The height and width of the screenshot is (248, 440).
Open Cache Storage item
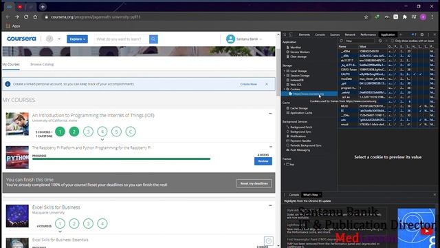pos(299,108)
